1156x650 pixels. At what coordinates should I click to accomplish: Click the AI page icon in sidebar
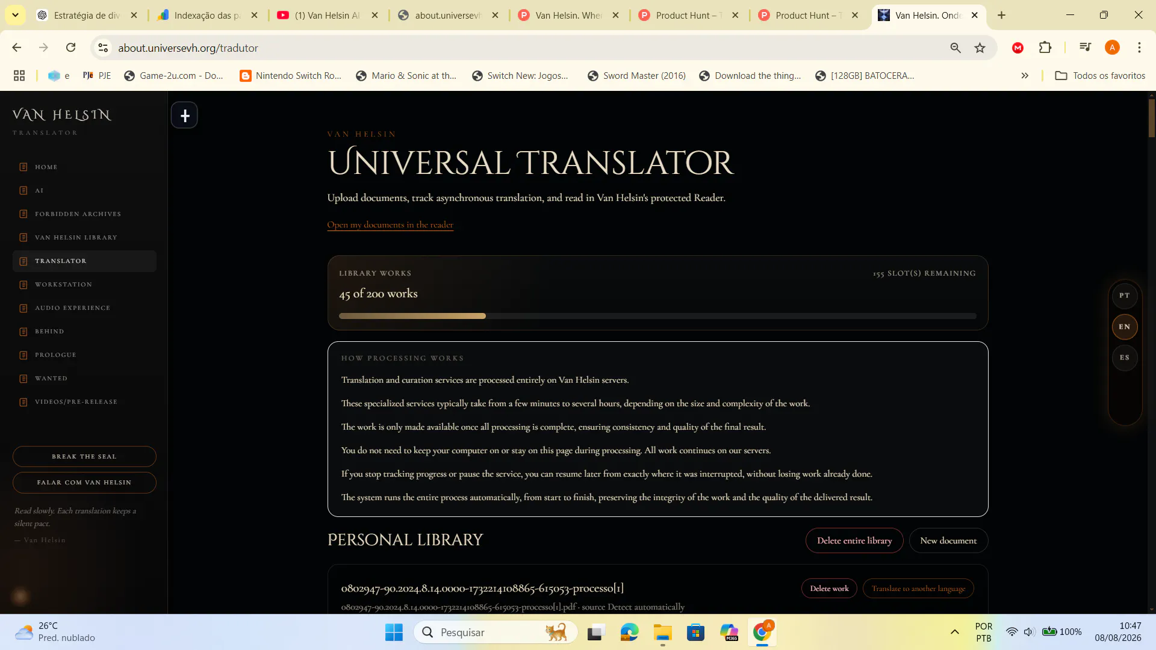(x=23, y=191)
